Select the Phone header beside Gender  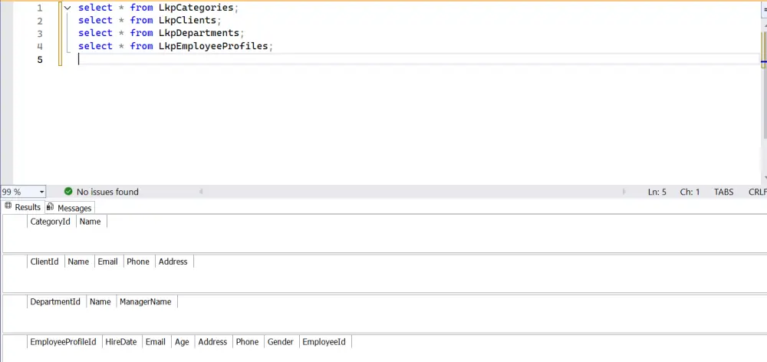coord(248,342)
